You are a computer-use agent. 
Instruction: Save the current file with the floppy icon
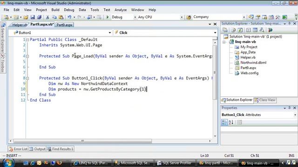33,17
